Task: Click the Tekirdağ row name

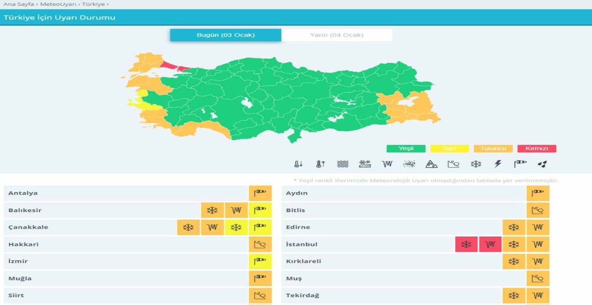Action: (302, 295)
